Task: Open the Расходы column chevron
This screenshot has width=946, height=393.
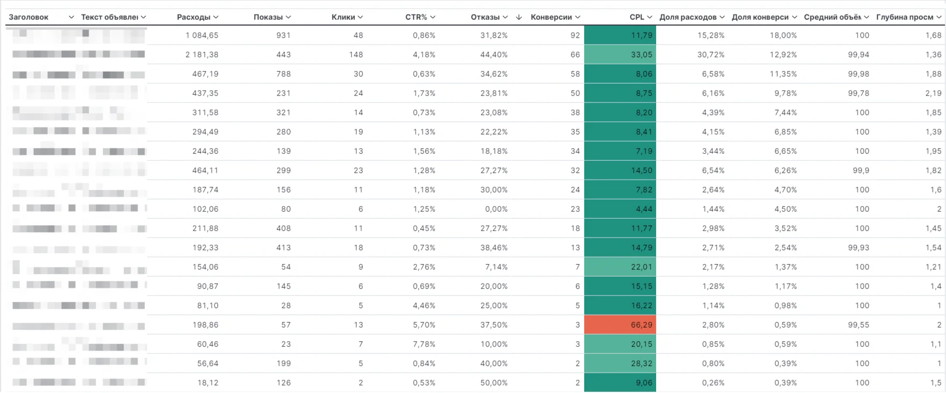Action: (216, 17)
